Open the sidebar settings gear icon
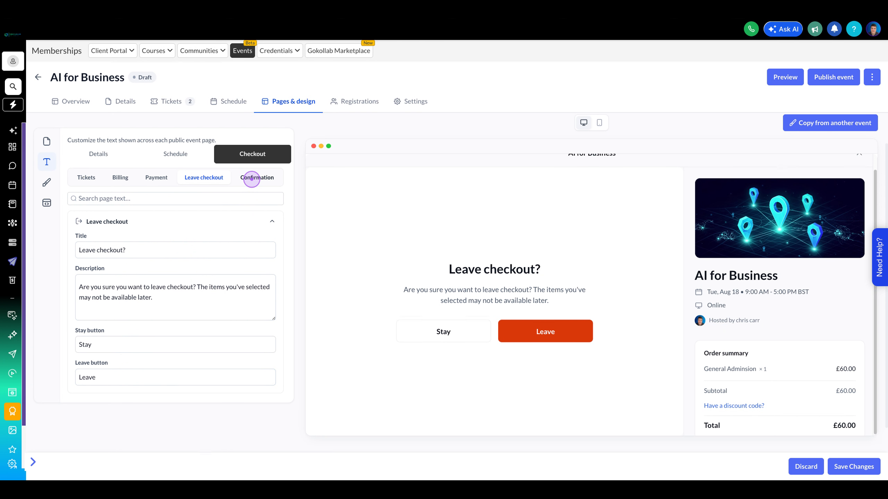 tap(12, 464)
